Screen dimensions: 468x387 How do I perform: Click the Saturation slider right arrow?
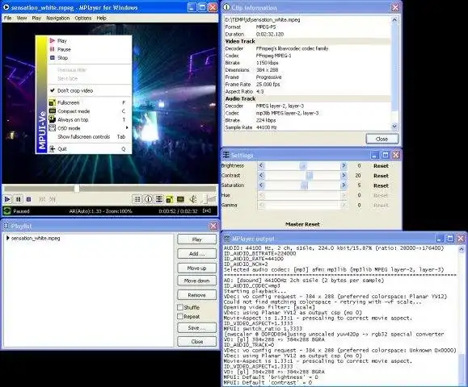click(344, 185)
